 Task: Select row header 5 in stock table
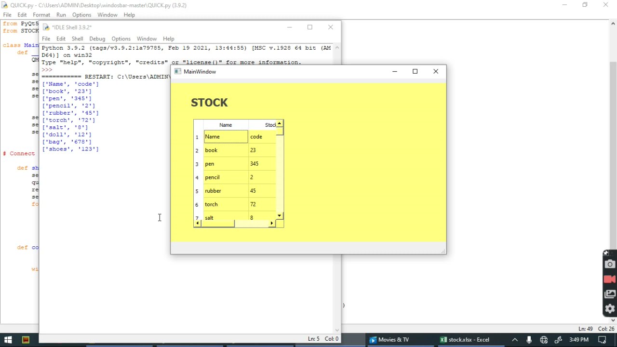coord(198,191)
